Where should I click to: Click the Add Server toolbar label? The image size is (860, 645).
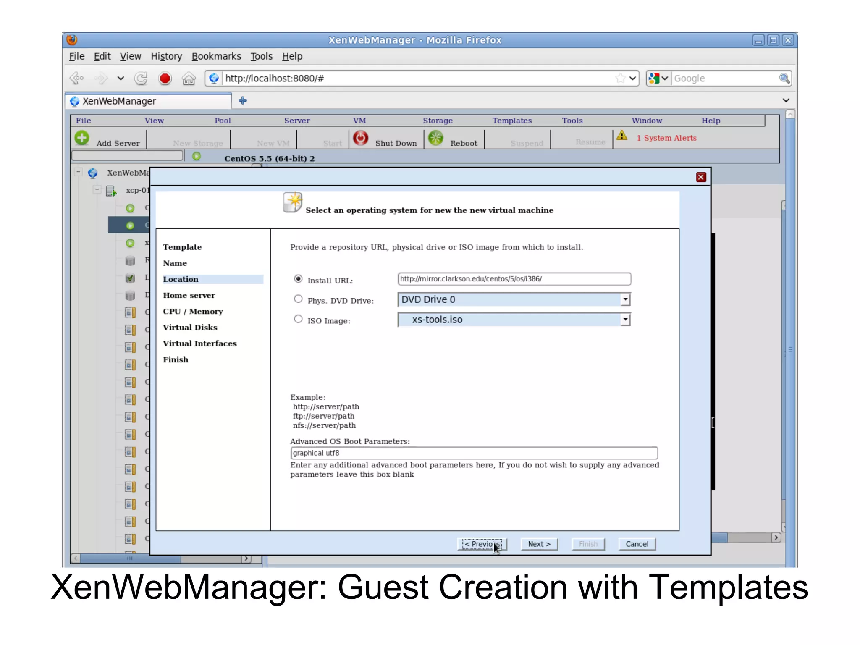(118, 143)
